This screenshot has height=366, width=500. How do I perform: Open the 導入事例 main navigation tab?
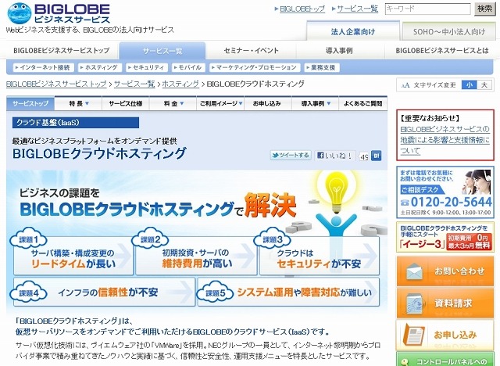[x=339, y=50]
